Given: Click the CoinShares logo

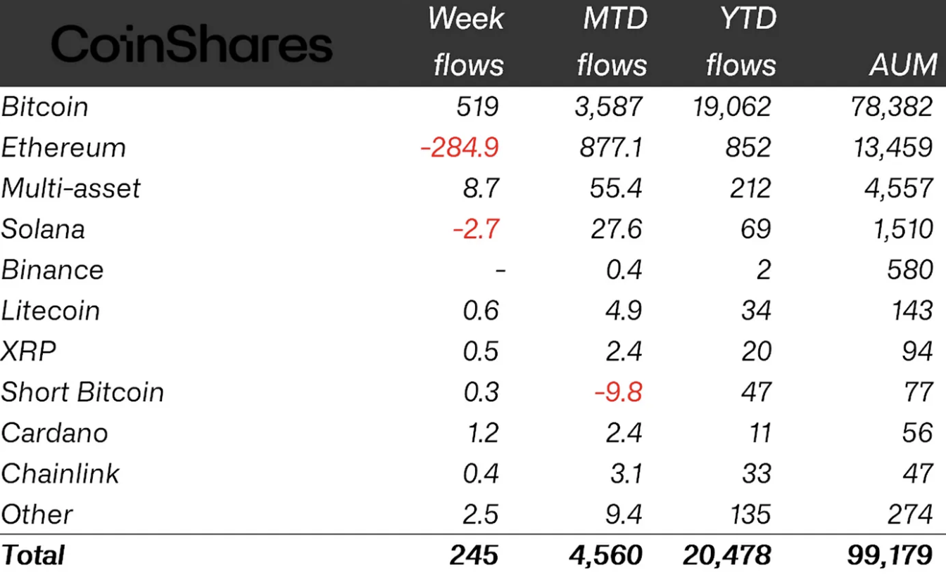Looking at the screenshot, I should click(x=191, y=44).
